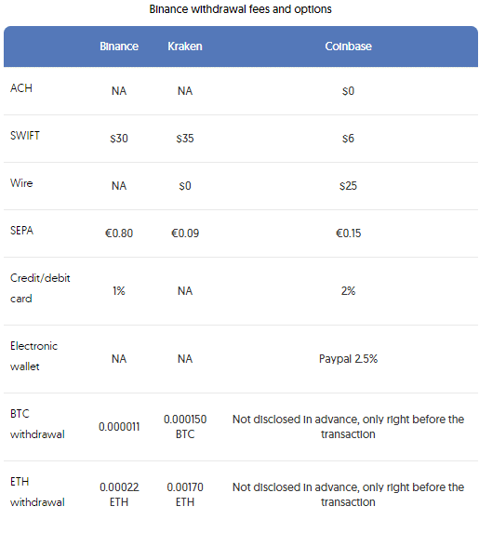Click the 0.00022 ETH Binance cell
479x533 pixels.
click(x=119, y=495)
